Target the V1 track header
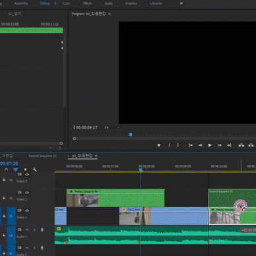 pyautogui.click(x=11, y=216)
